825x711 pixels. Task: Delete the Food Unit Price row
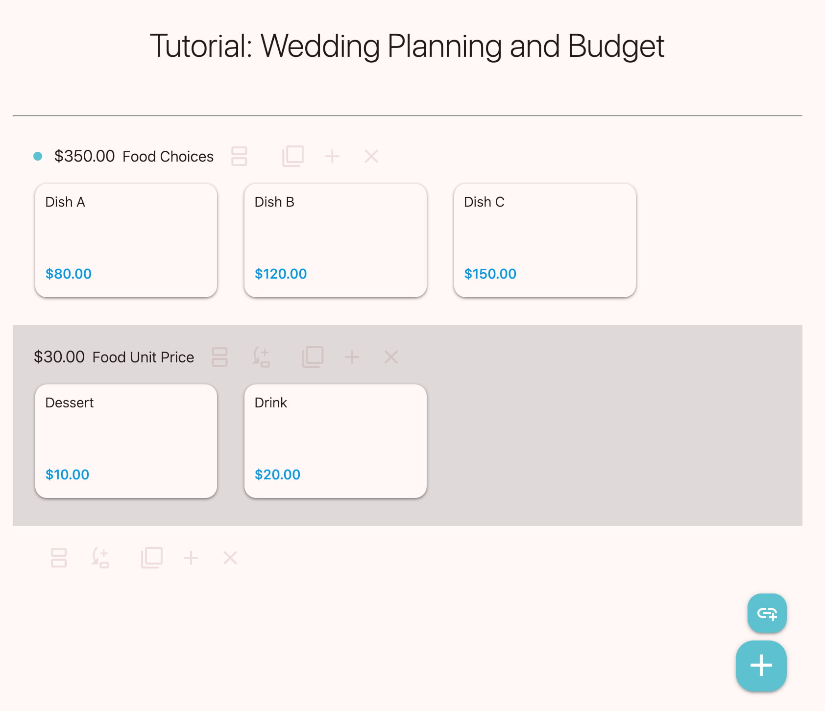[x=390, y=356]
